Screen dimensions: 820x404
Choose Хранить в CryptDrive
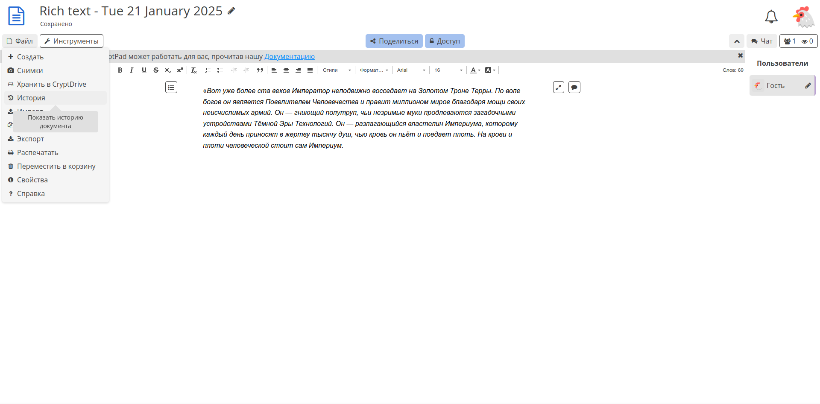(56, 84)
